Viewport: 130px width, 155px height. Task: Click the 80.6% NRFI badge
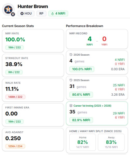pos(81,95)
